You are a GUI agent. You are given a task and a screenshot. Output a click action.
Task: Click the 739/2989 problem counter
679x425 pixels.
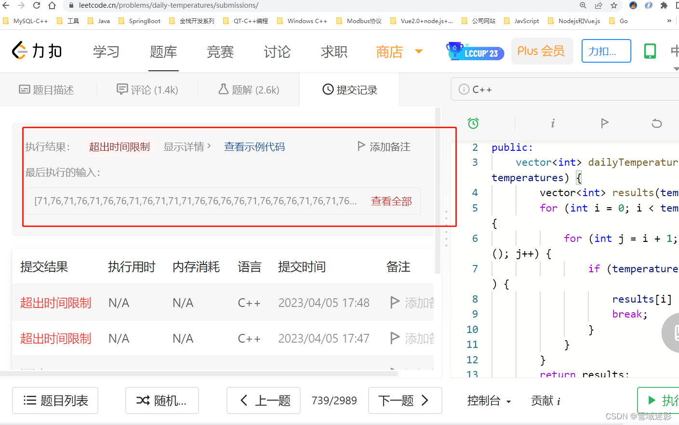coord(334,400)
